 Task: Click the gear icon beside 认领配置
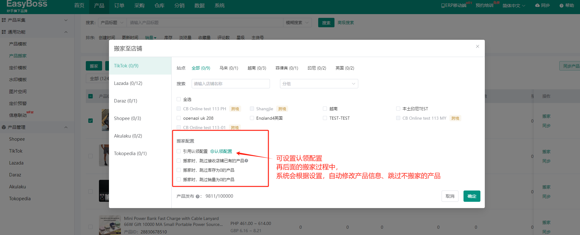pos(212,151)
